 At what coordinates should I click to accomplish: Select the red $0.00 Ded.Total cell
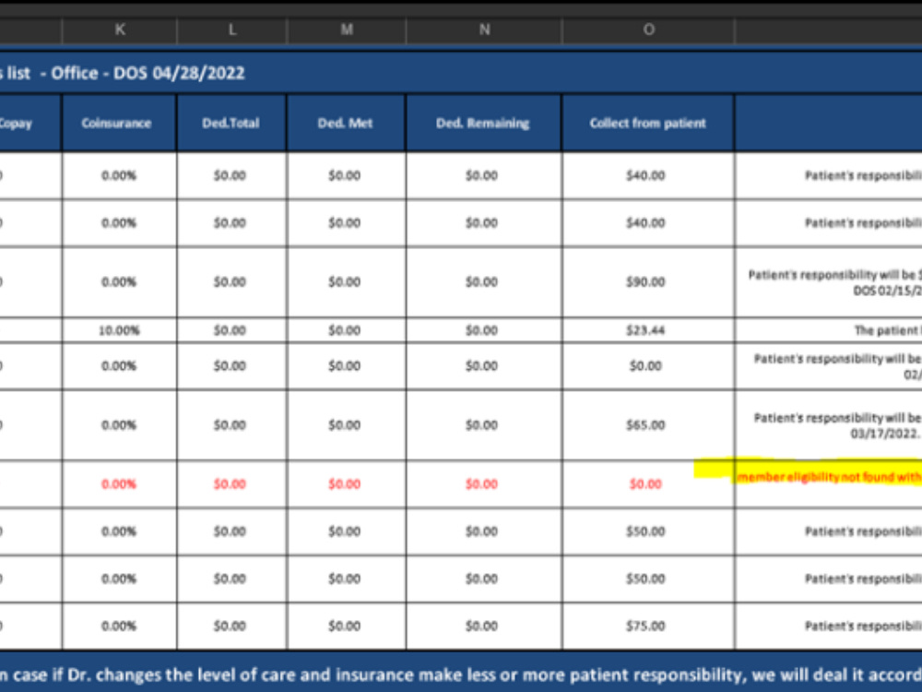click(x=231, y=483)
